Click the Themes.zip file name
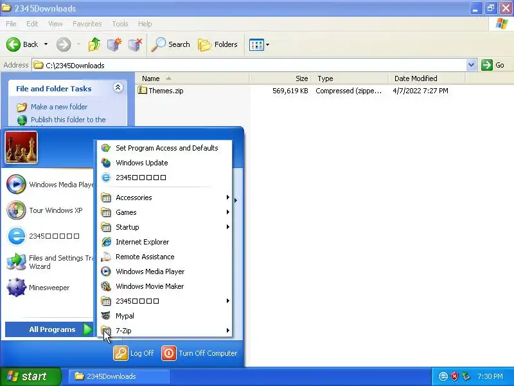The height and width of the screenshot is (386, 514). point(166,91)
